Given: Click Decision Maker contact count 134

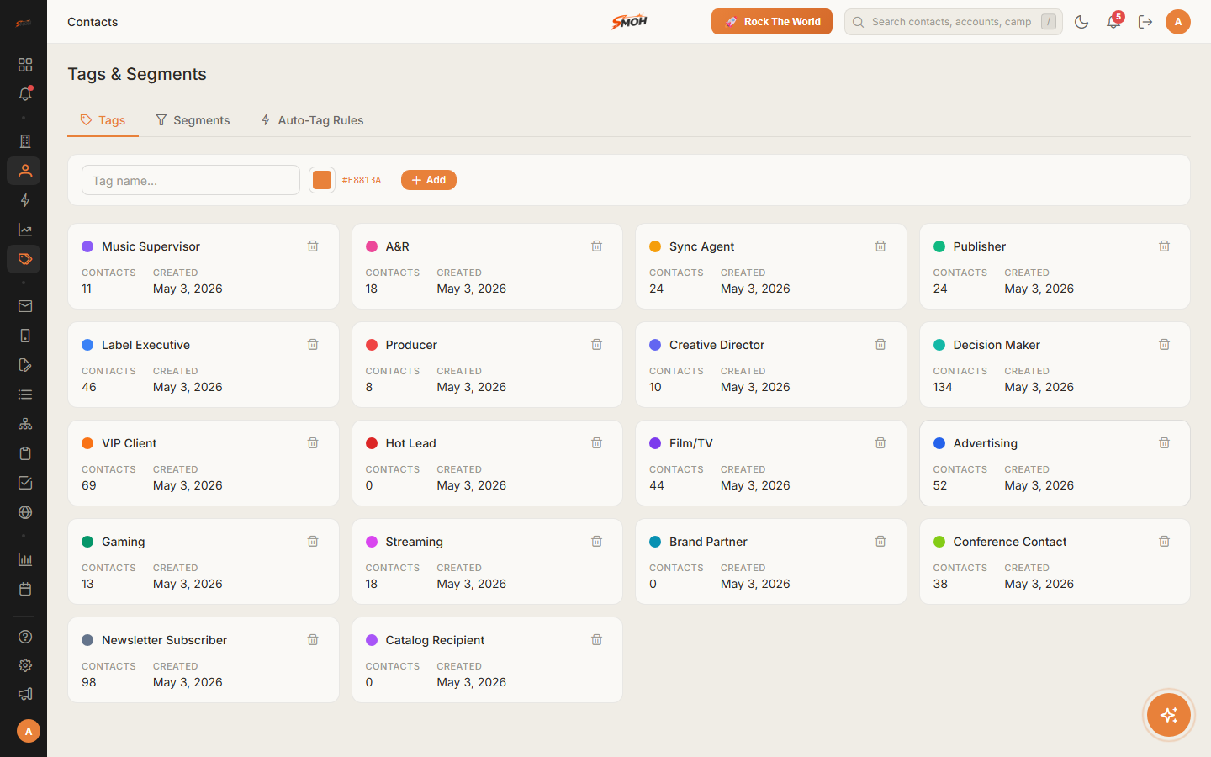Looking at the screenshot, I should click(x=943, y=387).
